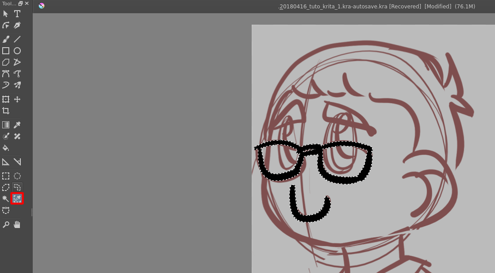
Task: Select the Ellipse shape tool
Action: coord(17,51)
